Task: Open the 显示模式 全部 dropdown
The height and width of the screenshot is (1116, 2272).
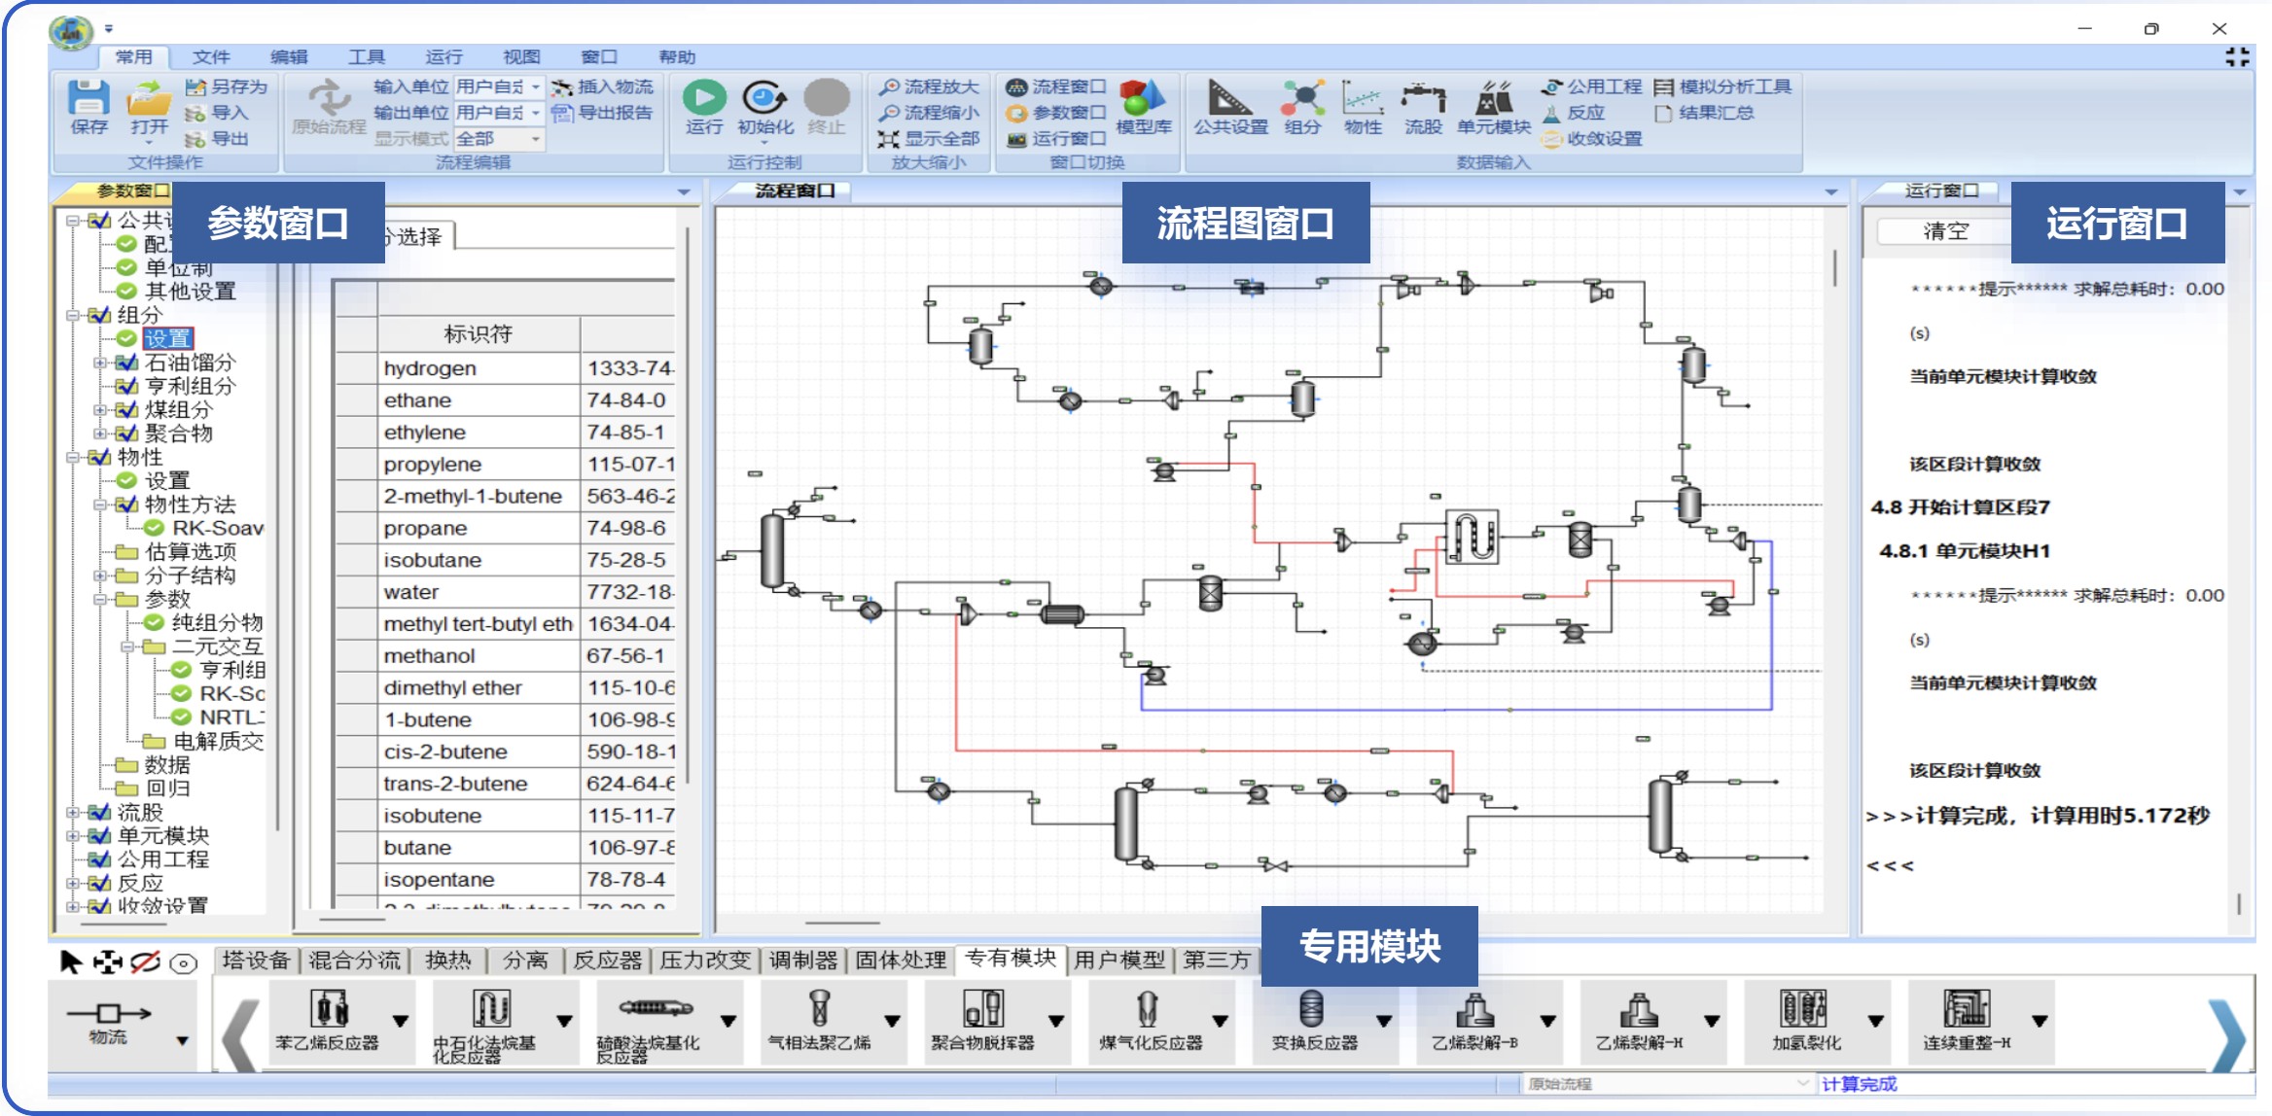Action: click(x=536, y=139)
